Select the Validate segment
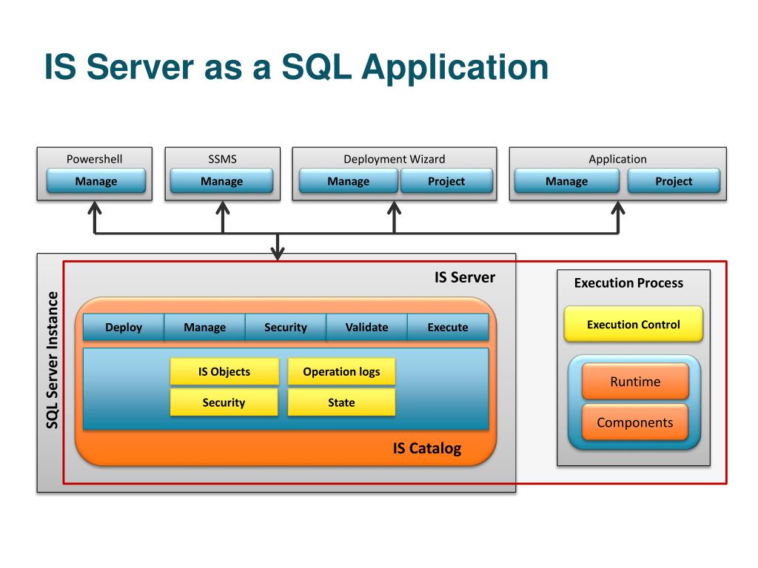758x568 pixels. coord(367,327)
